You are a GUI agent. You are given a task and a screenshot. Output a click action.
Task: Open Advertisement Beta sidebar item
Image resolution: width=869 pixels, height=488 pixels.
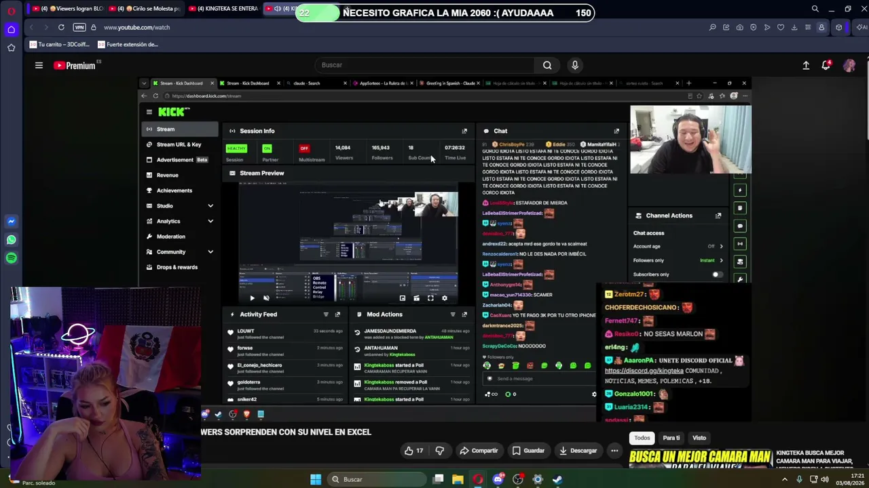[180, 160]
